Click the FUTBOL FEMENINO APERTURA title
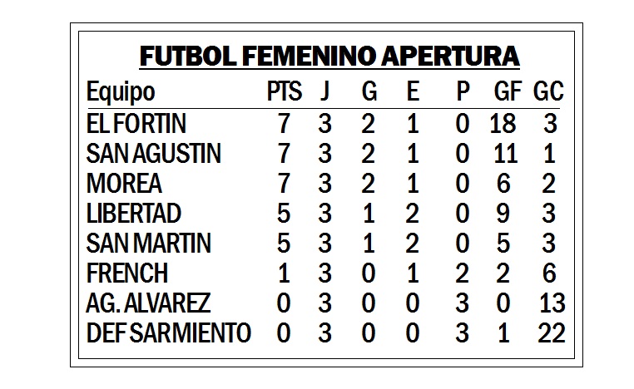This screenshot has height=389, width=634. tap(329, 56)
